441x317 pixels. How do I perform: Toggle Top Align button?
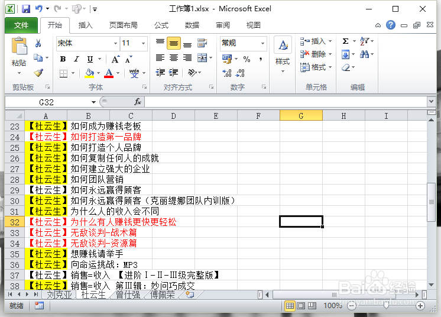pyautogui.click(x=160, y=43)
